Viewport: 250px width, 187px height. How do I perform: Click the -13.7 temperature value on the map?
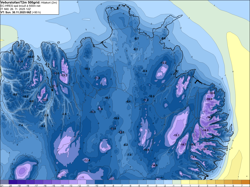pyautogui.click(x=205, y=149)
